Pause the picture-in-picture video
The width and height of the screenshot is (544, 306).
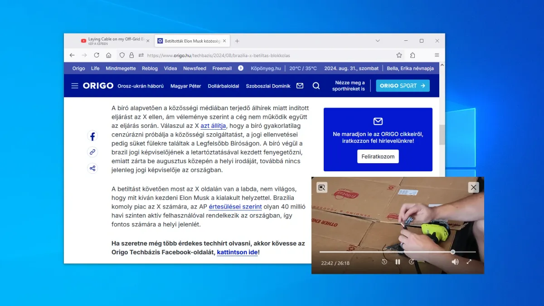pyautogui.click(x=398, y=262)
